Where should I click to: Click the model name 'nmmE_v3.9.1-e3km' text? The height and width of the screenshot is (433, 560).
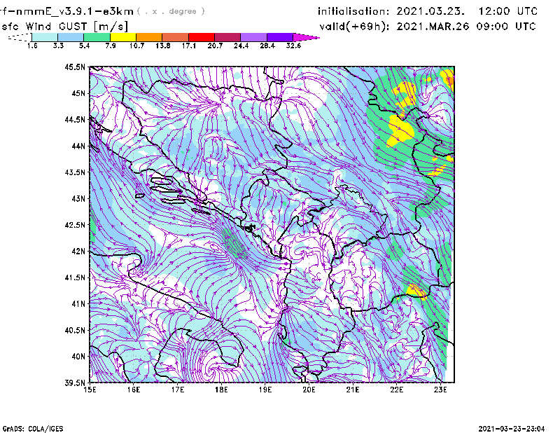(x=73, y=12)
